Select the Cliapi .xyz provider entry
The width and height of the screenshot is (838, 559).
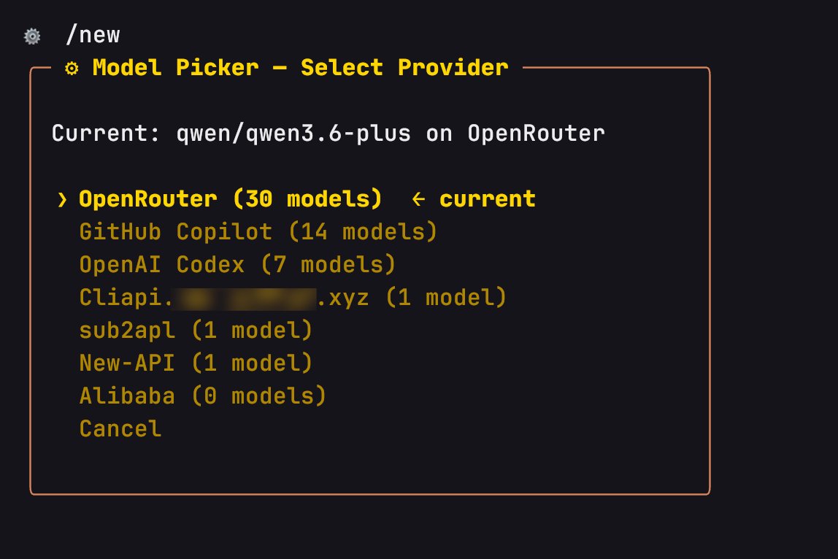pyautogui.click(x=292, y=298)
